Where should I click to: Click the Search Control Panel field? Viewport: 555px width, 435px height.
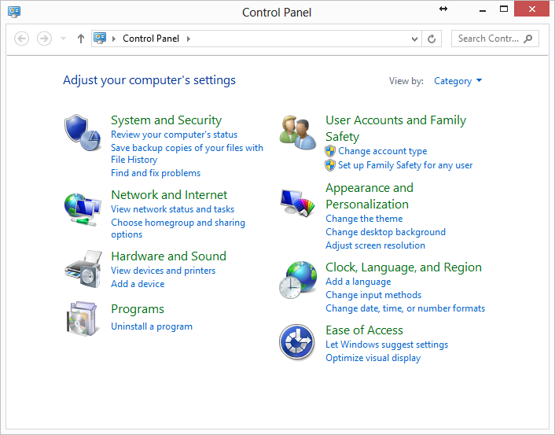[487, 39]
